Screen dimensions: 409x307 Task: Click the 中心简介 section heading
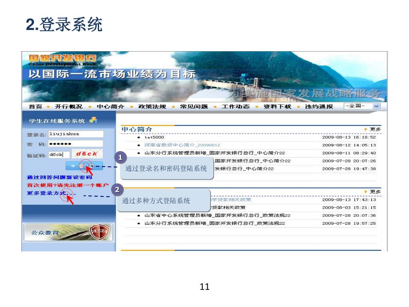(137, 129)
